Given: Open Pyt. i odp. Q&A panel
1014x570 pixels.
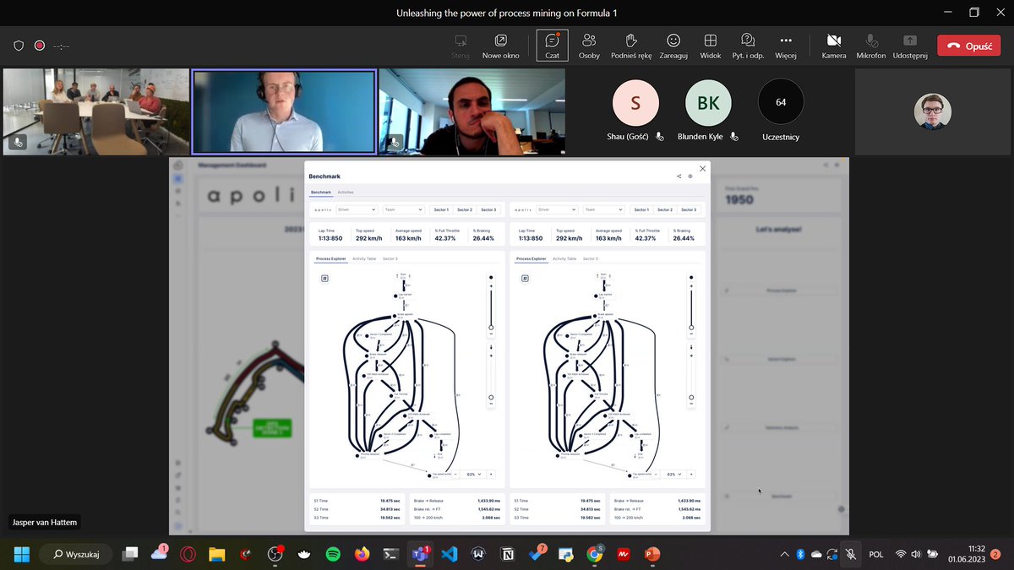Looking at the screenshot, I should (x=747, y=46).
